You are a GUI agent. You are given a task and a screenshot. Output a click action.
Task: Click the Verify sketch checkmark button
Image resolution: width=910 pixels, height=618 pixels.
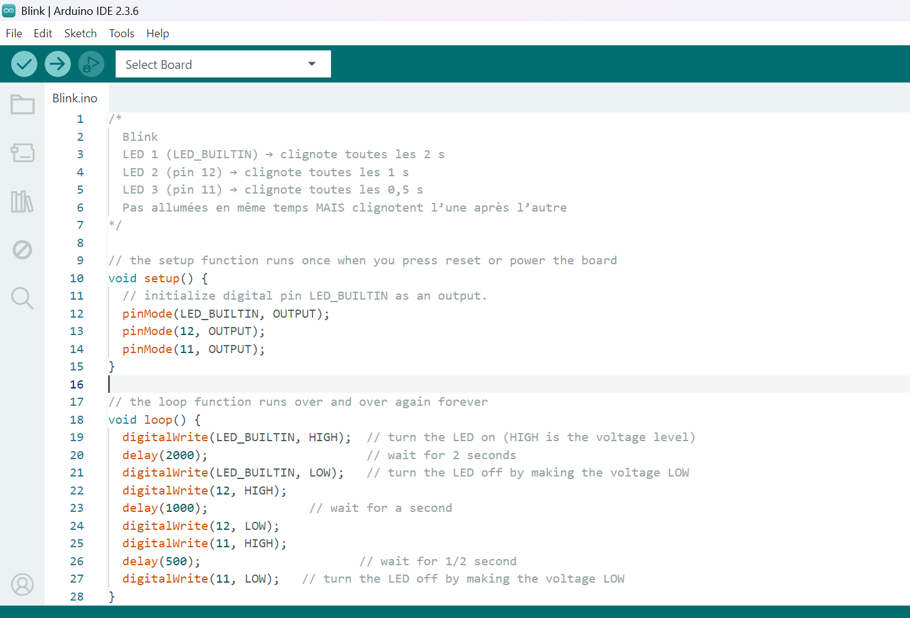pos(24,64)
